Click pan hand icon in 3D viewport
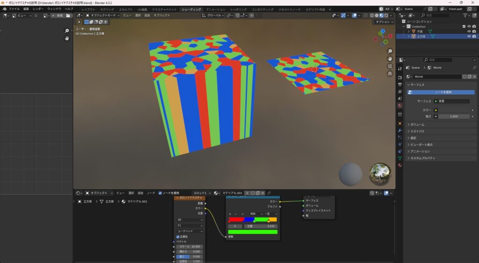Screen dimensions: 479x263 tap(390, 59)
